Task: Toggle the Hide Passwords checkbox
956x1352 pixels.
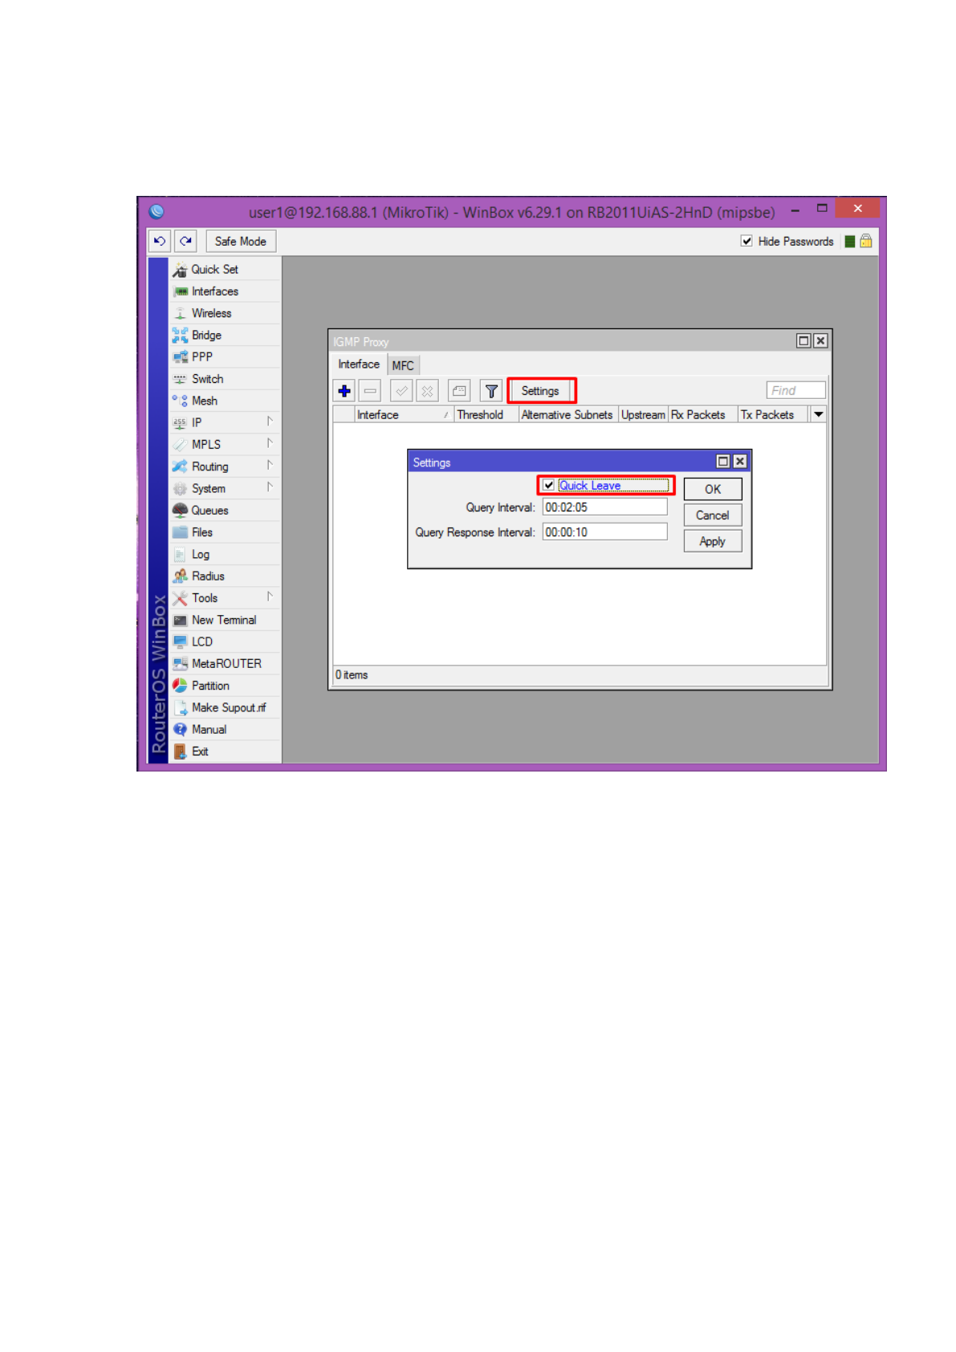Action: pos(746,241)
